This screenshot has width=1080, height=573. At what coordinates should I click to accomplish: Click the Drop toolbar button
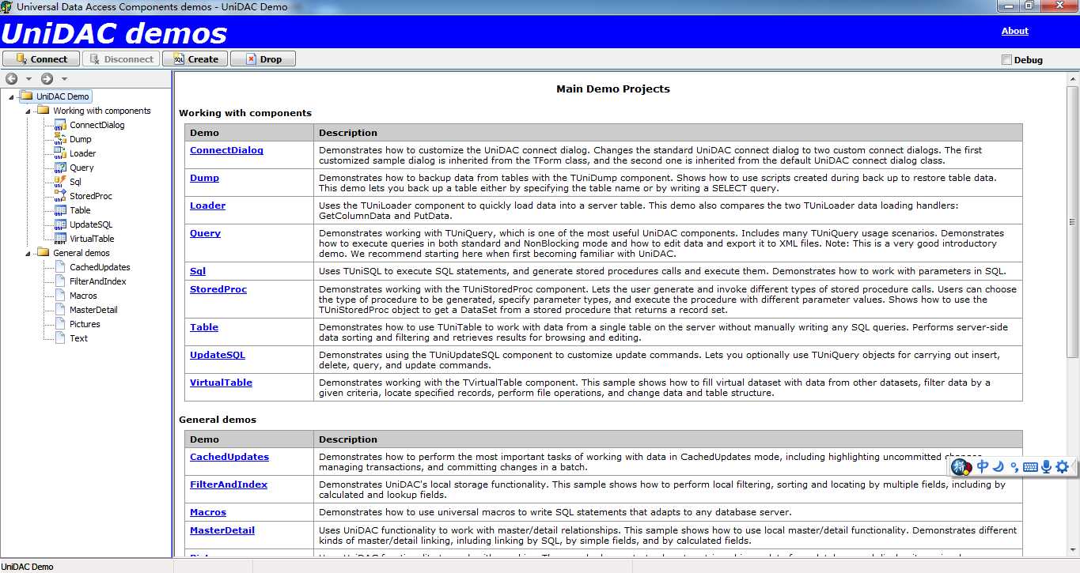click(263, 58)
